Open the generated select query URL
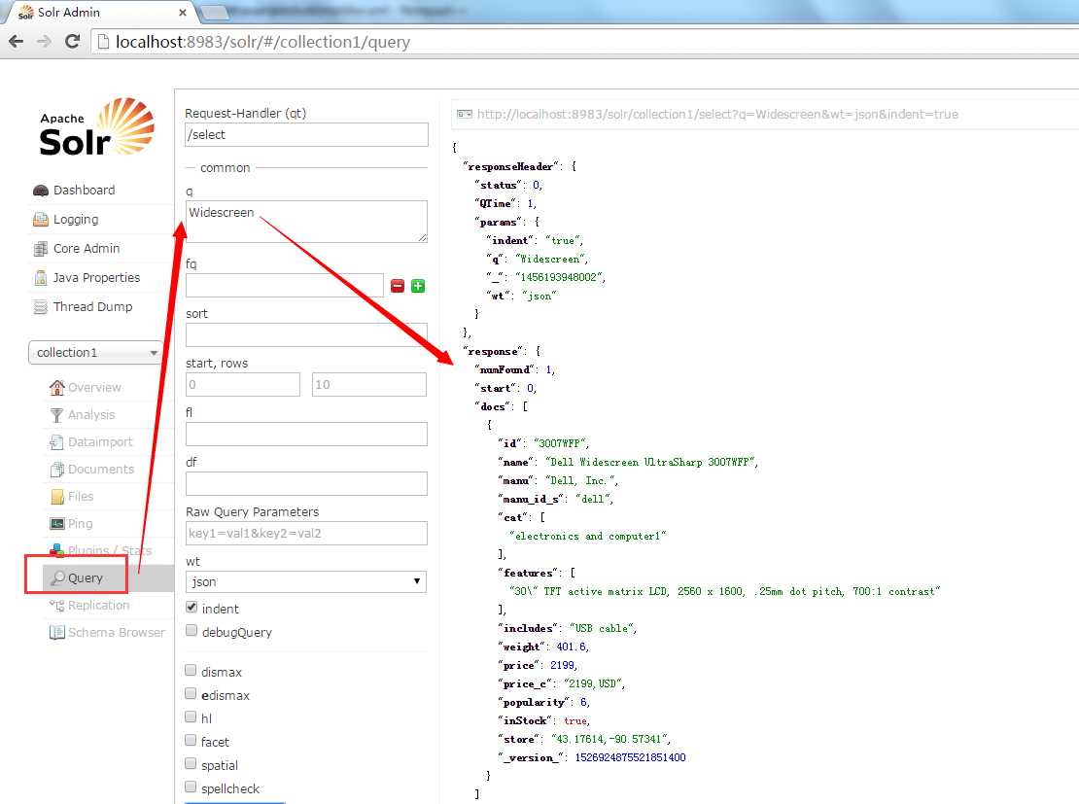This screenshot has width=1079, height=804. (717, 115)
